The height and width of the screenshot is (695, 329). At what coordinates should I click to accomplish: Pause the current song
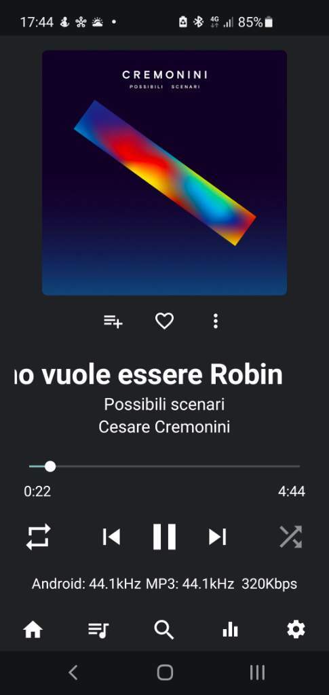(x=164, y=537)
